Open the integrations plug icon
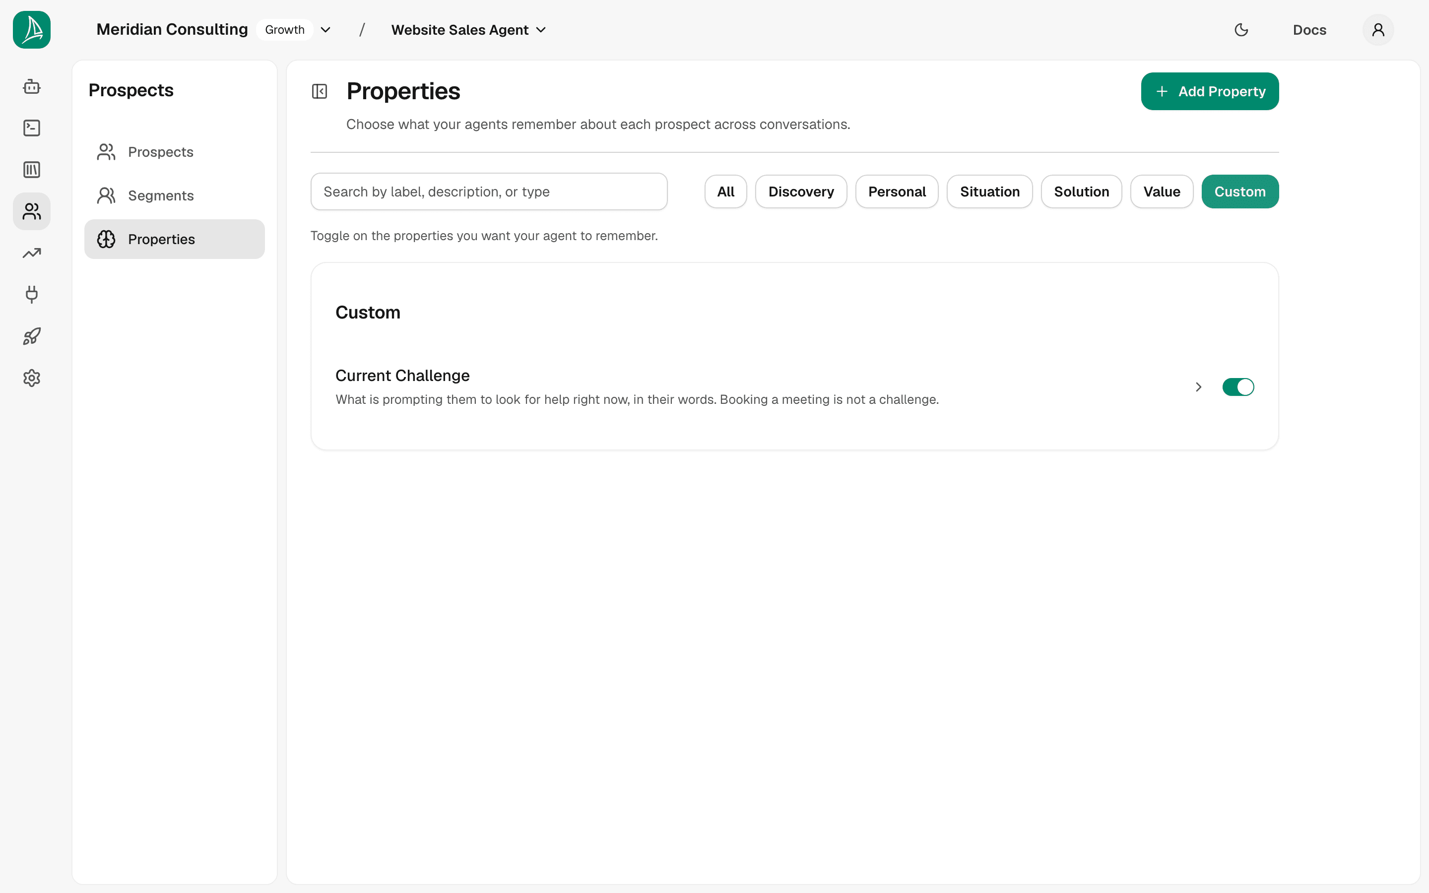1429x893 pixels. tap(32, 294)
